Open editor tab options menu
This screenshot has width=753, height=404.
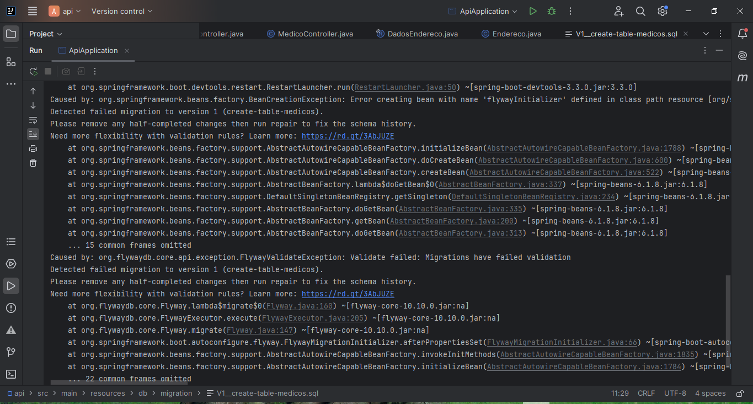tap(719, 34)
